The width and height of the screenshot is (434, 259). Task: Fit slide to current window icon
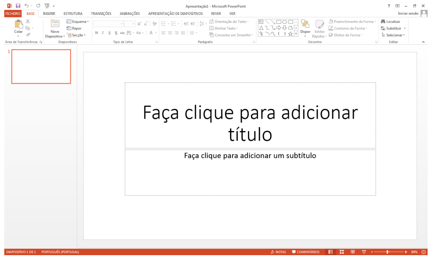[423, 252]
